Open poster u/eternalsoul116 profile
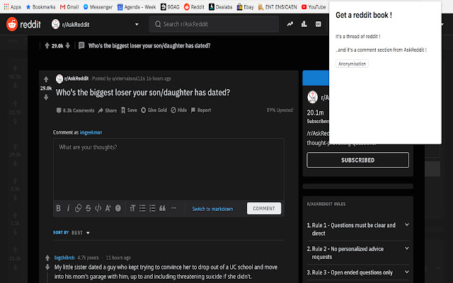Screen dimensions: 453x283 click(x=129, y=79)
